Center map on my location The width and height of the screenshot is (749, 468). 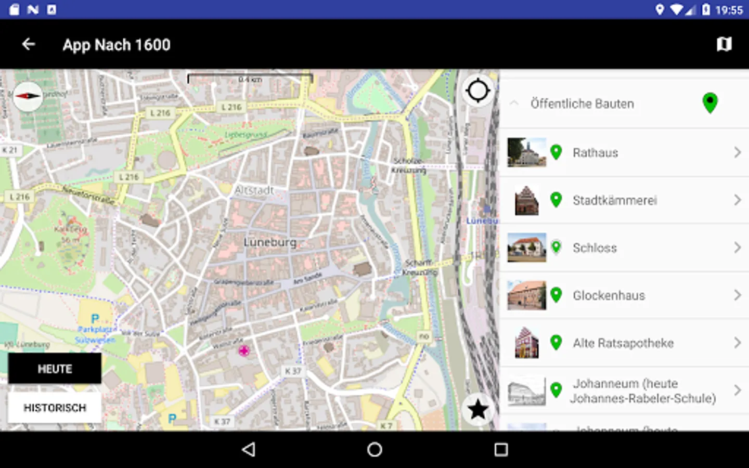tap(478, 90)
